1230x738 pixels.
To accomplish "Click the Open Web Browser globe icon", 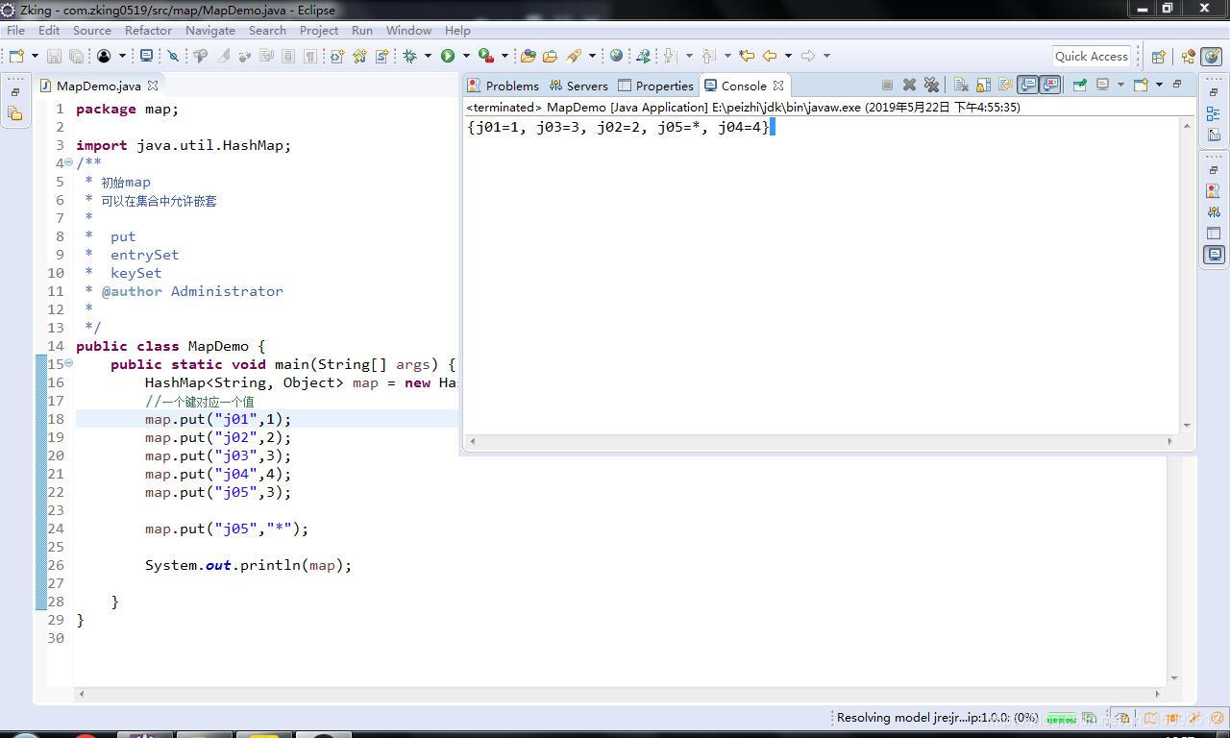I will (x=617, y=56).
